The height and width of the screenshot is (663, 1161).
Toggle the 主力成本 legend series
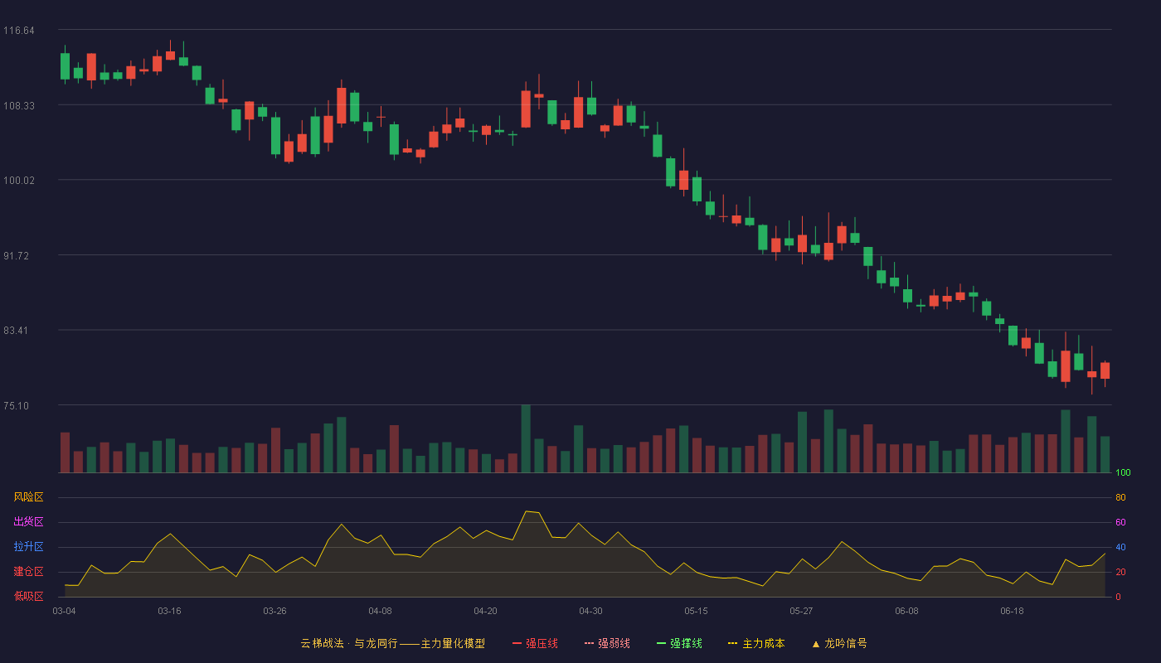(756, 643)
